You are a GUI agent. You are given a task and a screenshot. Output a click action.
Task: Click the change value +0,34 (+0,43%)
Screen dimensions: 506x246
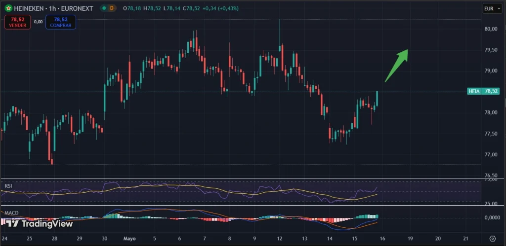tap(221, 8)
